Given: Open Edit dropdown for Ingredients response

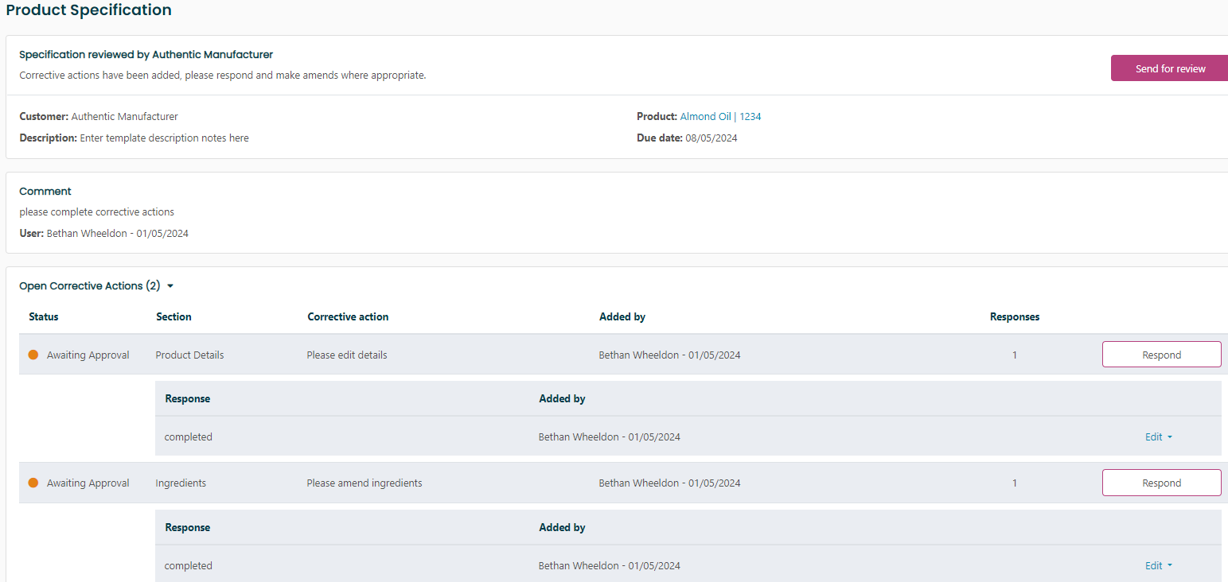Looking at the screenshot, I should tap(1158, 566).
